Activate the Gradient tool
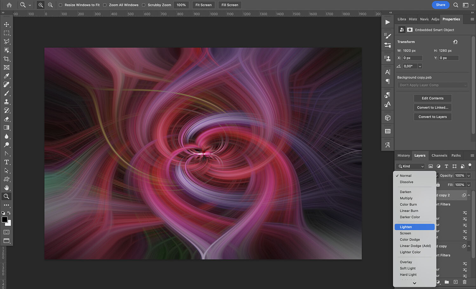The image size is (476, 289). tap(6, 128)
